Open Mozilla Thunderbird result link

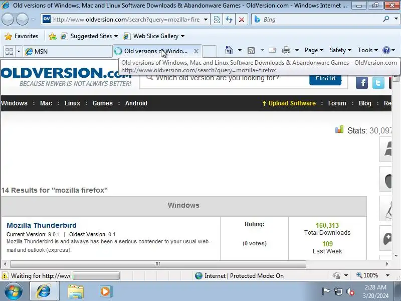[42, 225]
